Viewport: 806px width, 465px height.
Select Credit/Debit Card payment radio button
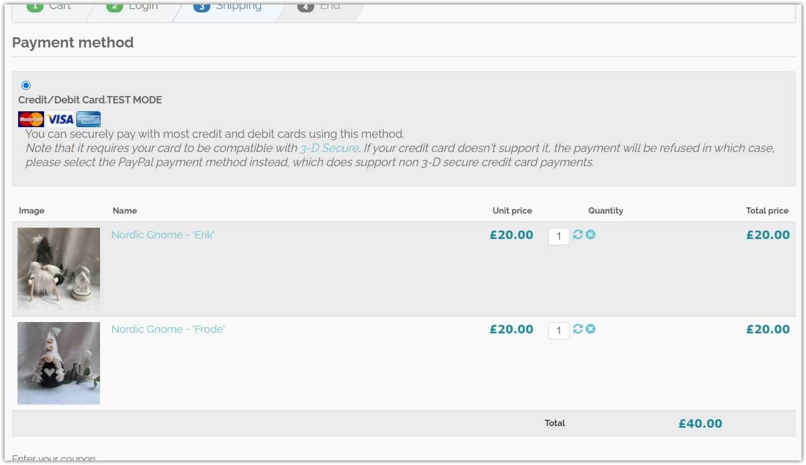coord(26,85)
